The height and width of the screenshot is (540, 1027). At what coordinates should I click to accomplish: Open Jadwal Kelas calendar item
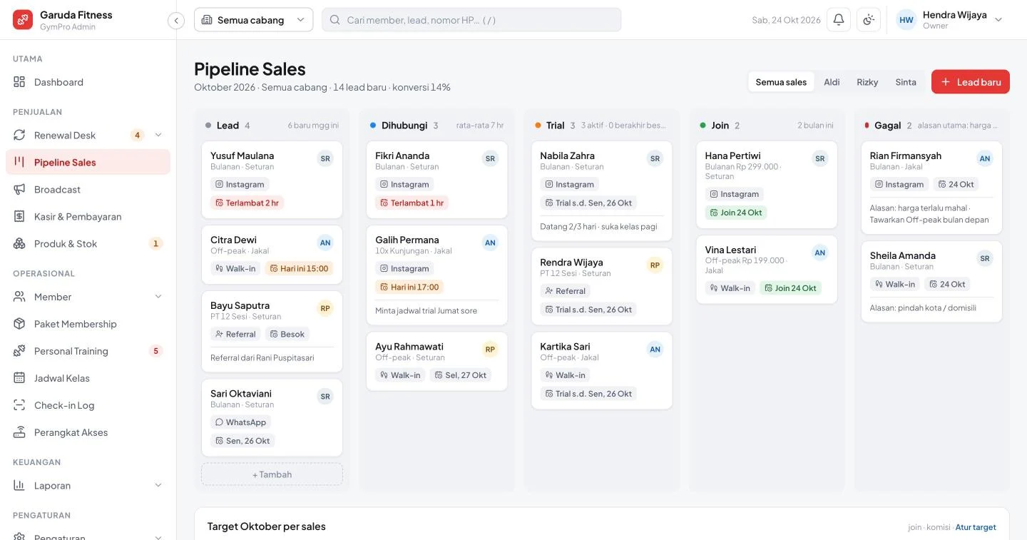click(88, 378)
